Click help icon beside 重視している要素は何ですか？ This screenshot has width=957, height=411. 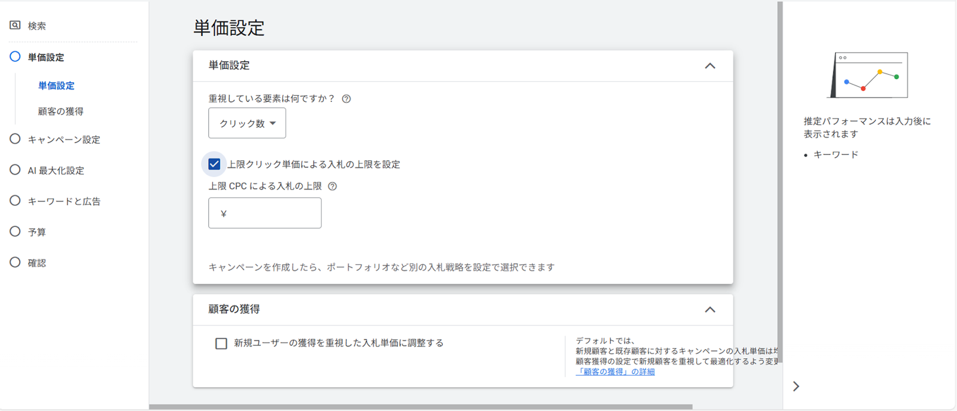(x=346, y=99)
